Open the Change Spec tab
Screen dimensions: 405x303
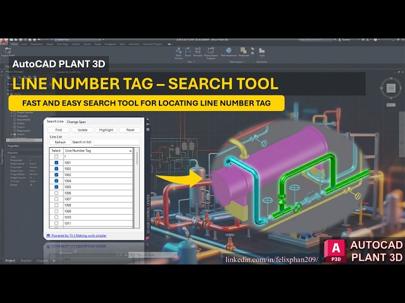76,122
